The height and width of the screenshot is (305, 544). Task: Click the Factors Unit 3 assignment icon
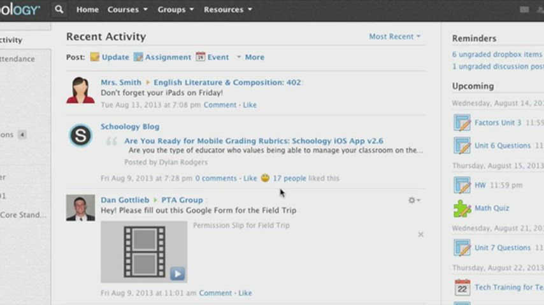click(x=462, y=123)
